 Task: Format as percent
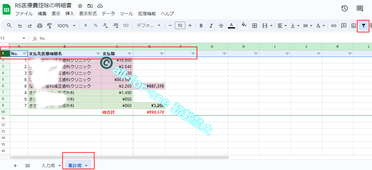96,25
